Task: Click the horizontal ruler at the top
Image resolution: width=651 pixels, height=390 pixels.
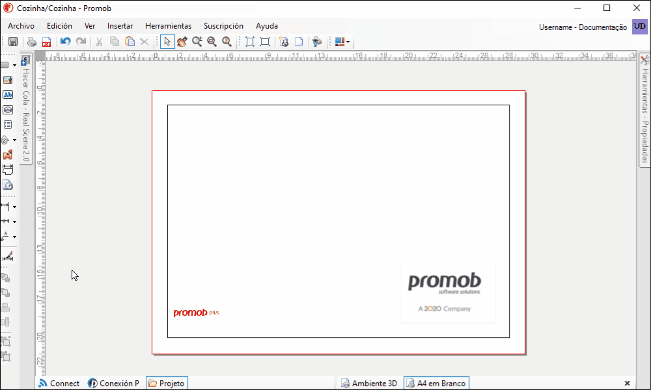Action: (340, 56)
